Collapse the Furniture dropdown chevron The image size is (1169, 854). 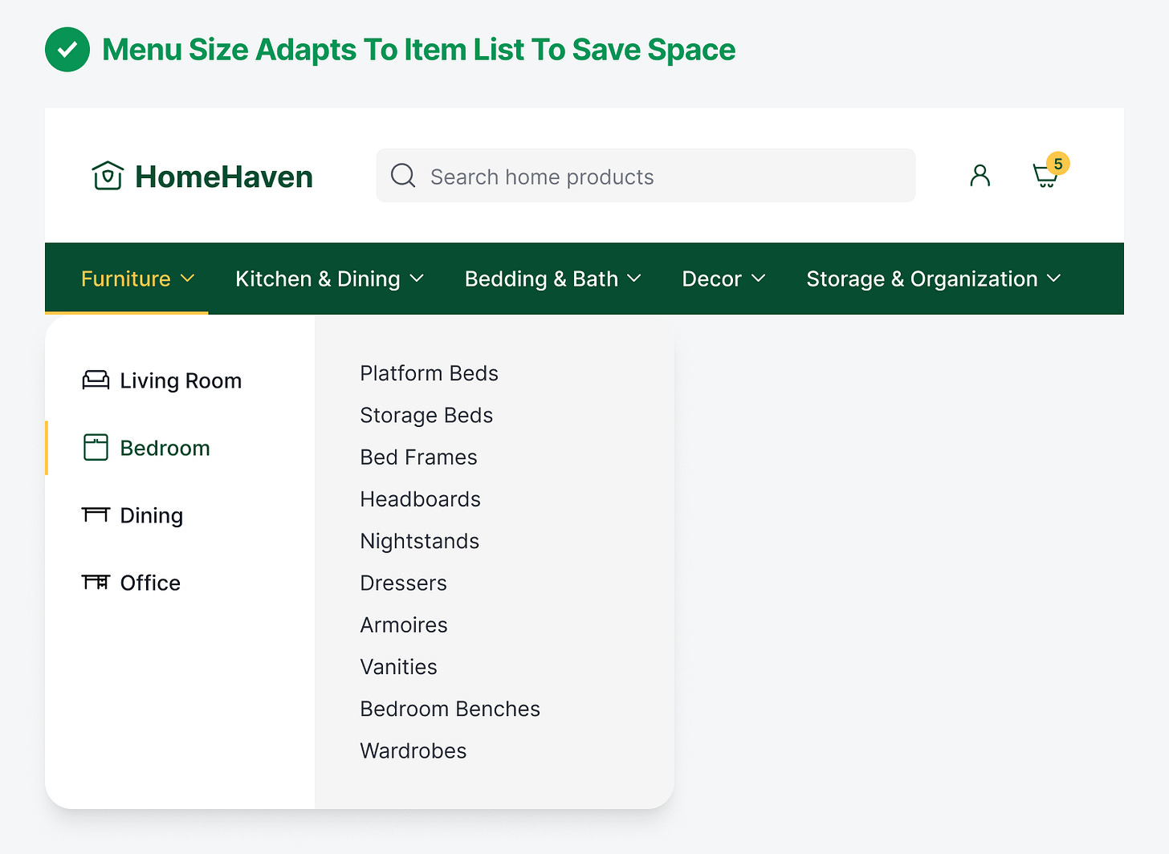pos(188,279)
